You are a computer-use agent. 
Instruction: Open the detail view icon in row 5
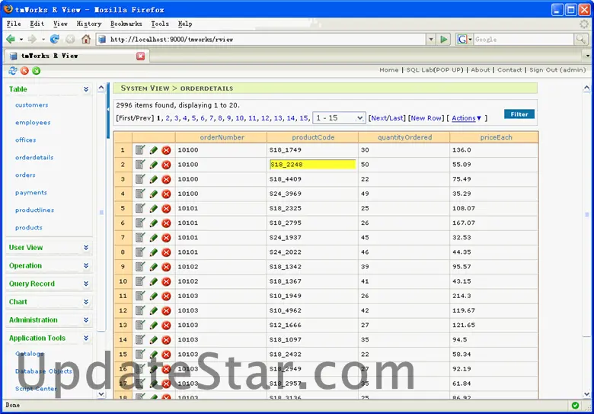point(141,208)
